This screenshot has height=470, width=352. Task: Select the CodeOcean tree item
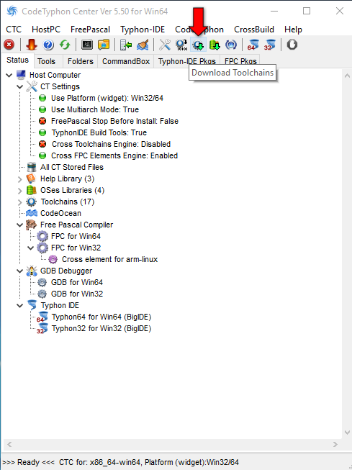click(60, 213)
